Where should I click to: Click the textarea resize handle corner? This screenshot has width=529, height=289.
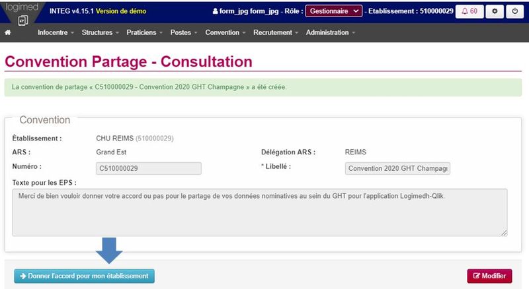pyautogui.click(x=504, y=232)
